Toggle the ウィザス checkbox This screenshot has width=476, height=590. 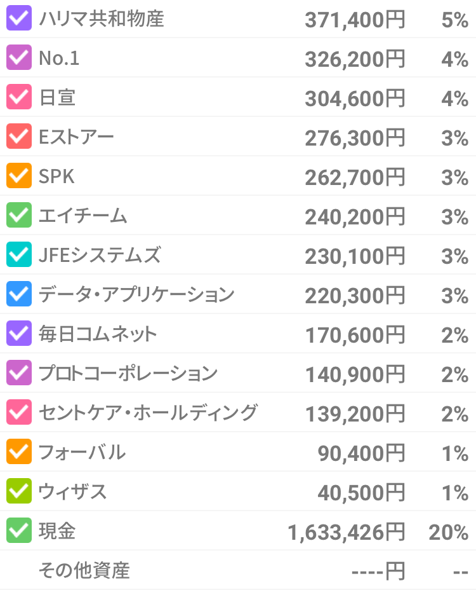pos(18,492)
